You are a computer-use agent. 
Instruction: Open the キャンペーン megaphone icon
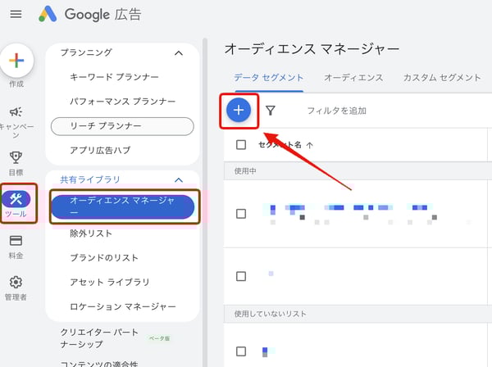click(16, 112)
